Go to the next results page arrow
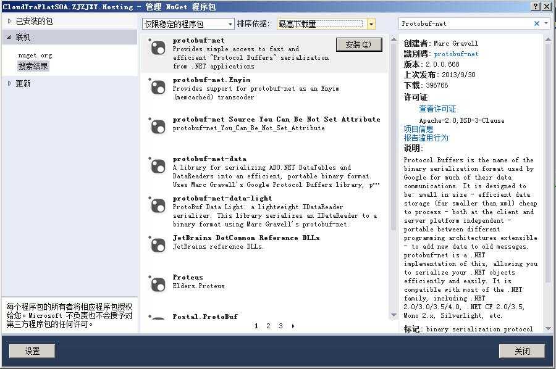 click(x=293, y=326)
